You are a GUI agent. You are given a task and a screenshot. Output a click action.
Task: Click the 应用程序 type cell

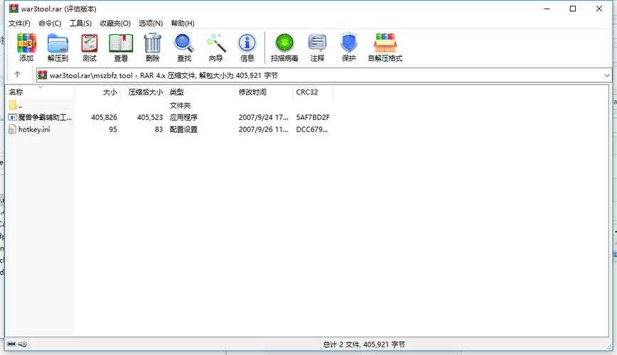point(183,117)
